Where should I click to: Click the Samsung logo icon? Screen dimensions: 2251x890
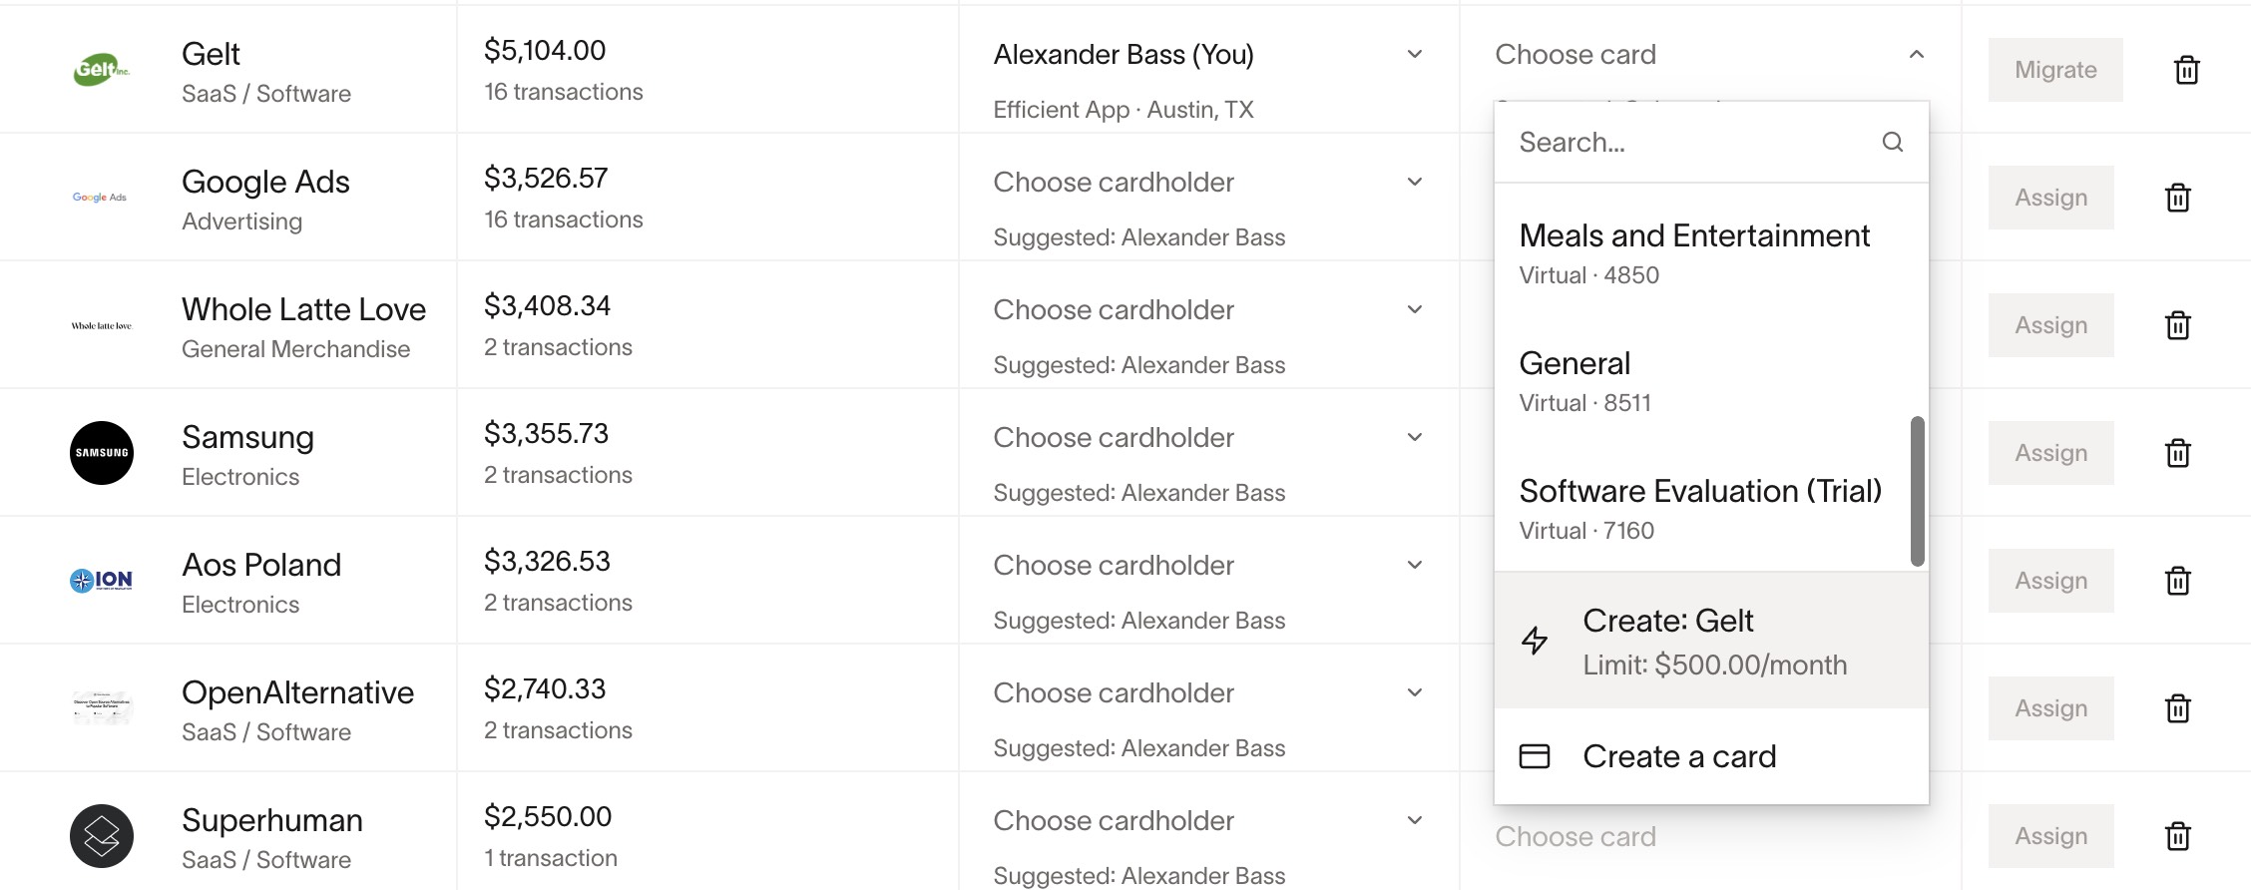pos(102,453)
